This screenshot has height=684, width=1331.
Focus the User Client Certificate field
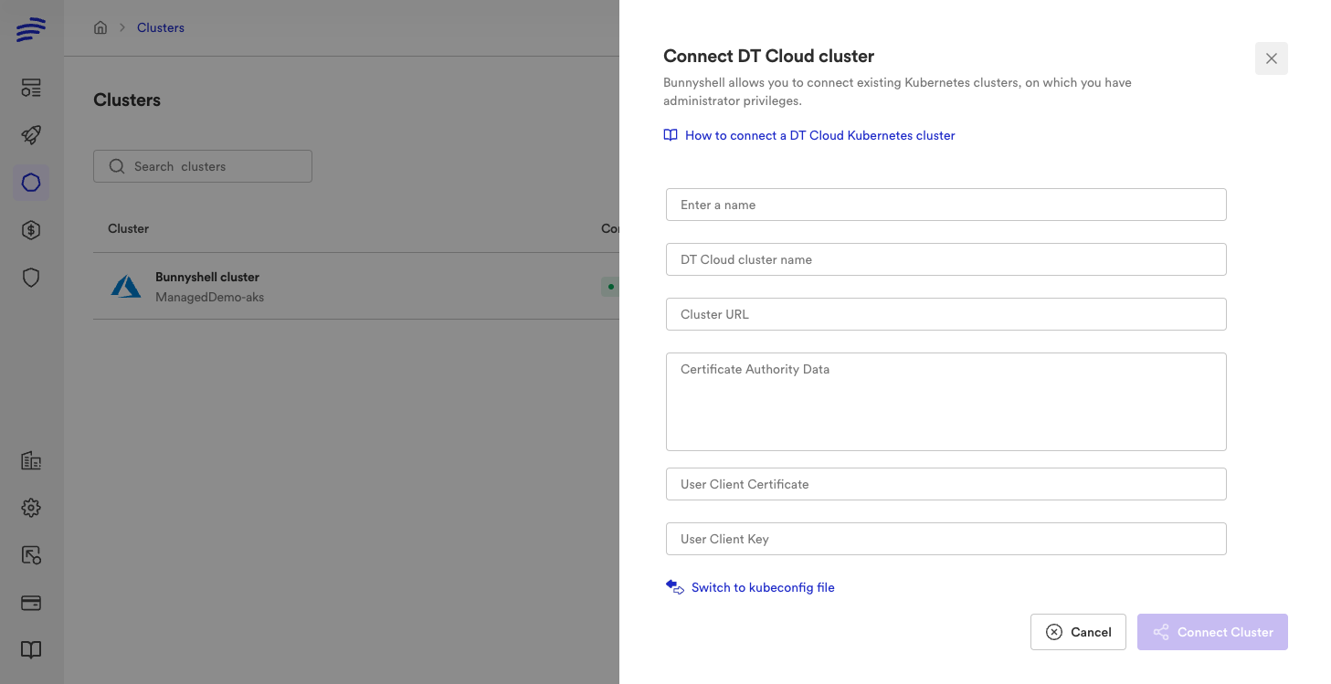coord(946,484)
